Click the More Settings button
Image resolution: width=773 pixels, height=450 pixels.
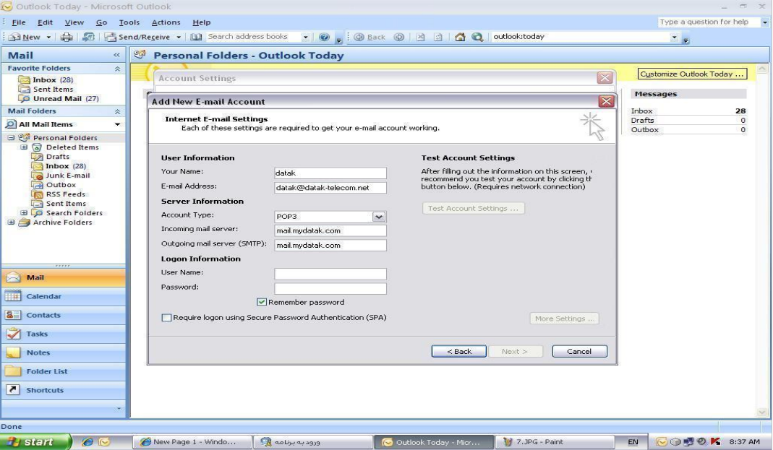point(564,319)
